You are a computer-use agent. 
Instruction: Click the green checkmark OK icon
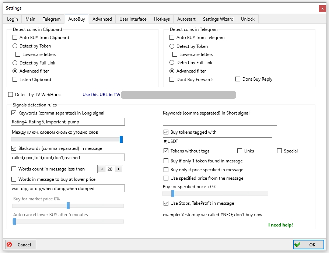coord(297,245)
